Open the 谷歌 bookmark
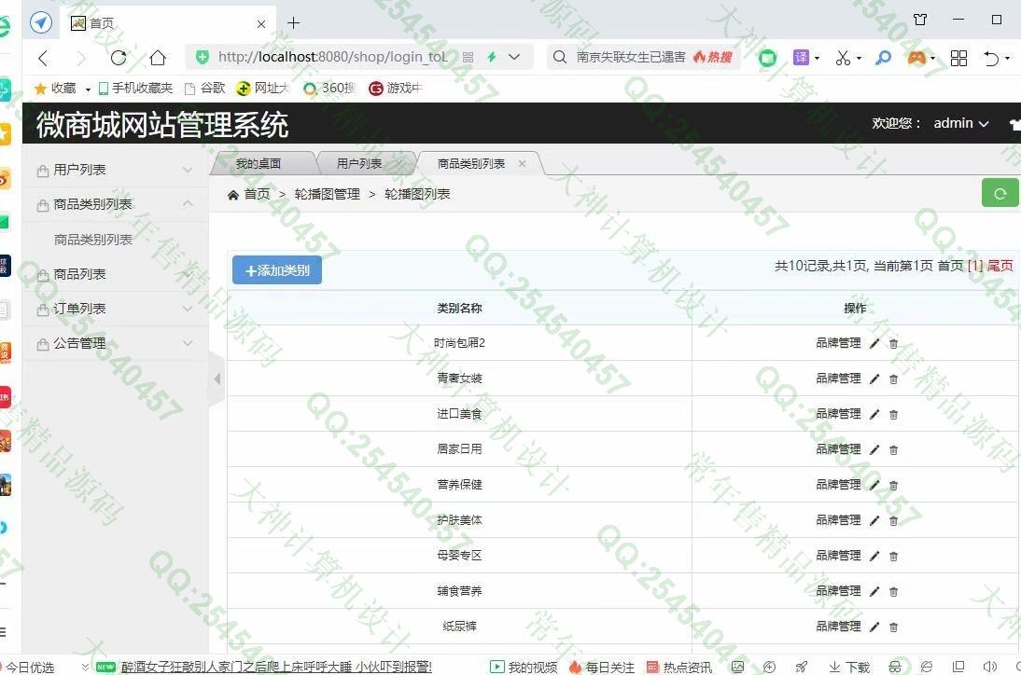The width and height of the screenshot is (1021, 675). click(204, 89)
